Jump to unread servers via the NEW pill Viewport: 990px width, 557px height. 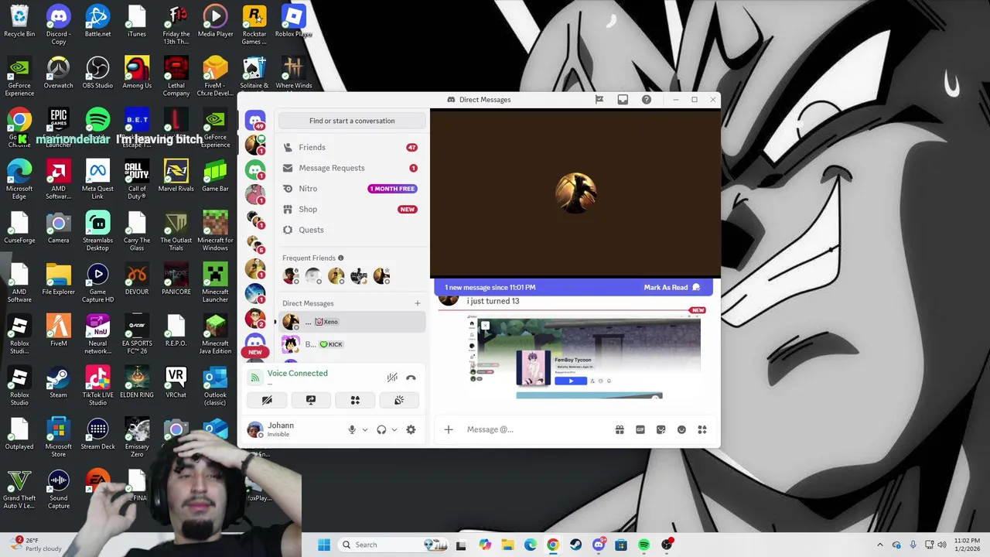[255, 352]
